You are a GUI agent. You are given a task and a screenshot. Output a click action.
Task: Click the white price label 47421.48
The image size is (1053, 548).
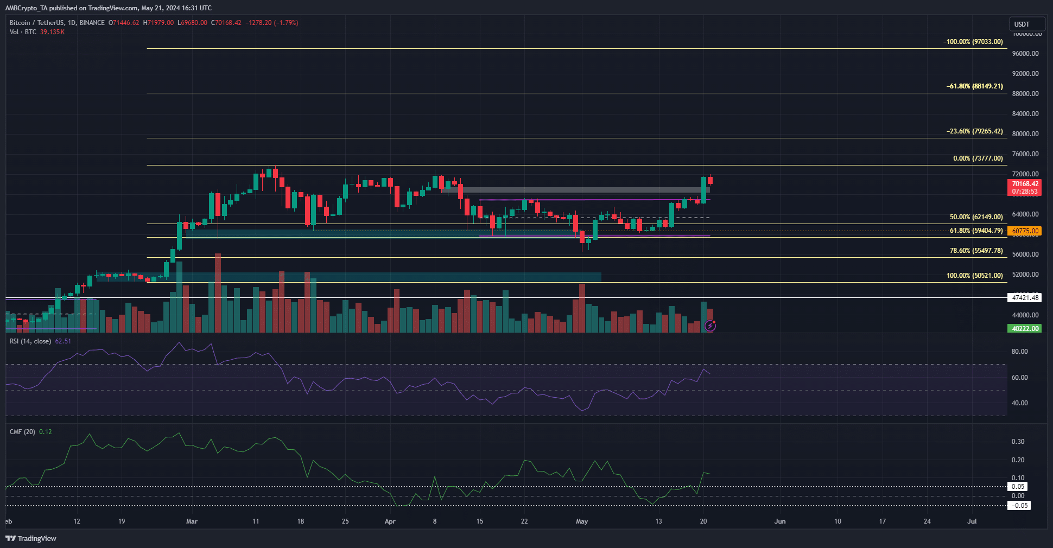pyautogui.click(x=1025, y=298)
